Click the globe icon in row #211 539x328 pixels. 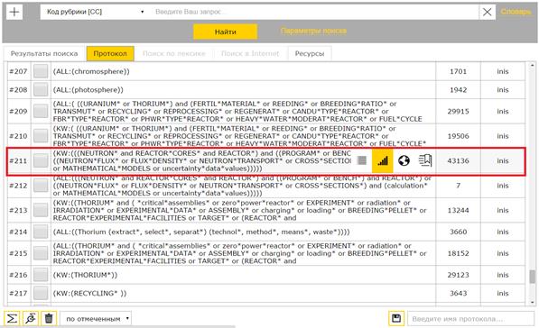coord(404,160)
